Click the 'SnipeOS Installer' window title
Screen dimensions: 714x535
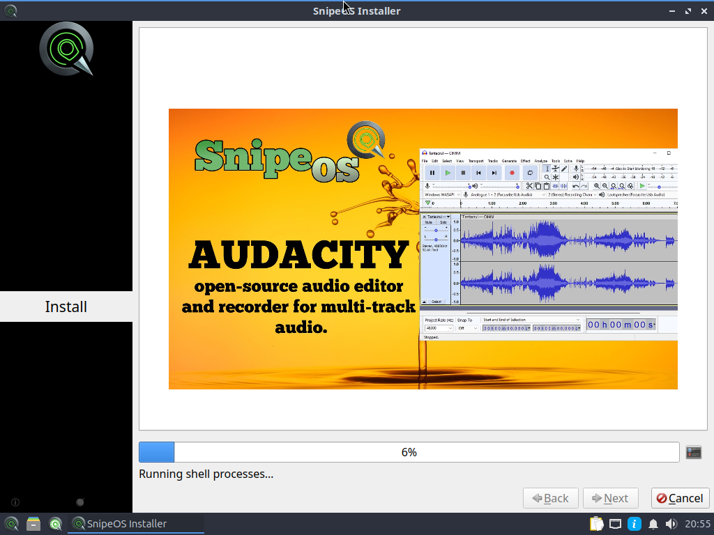point(356,11)
